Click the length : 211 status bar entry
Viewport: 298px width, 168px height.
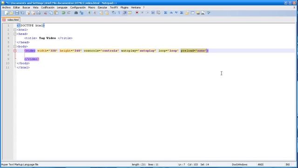(x=139, y=164)
